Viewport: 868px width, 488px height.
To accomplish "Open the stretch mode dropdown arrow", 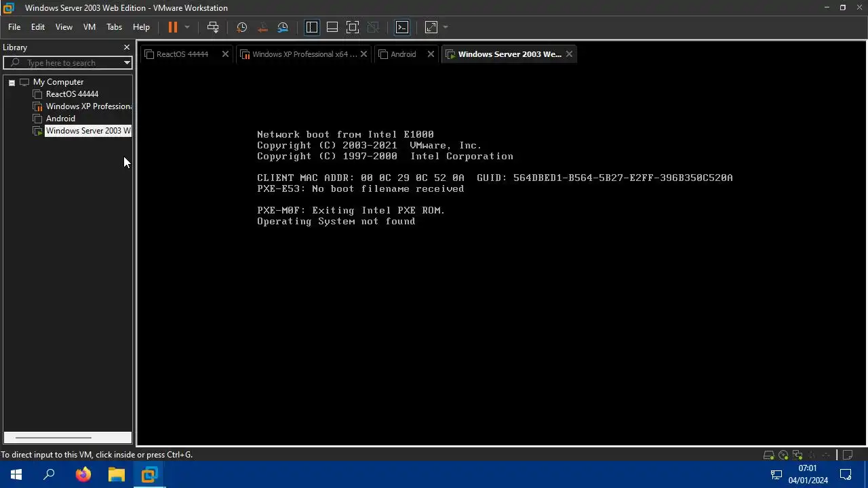I will 446,27.
